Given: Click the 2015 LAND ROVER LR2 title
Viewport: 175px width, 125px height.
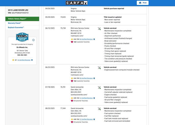Looking at the screenshot, I should coord(18,10).
